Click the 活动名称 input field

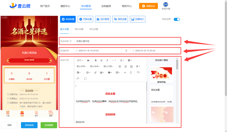point(126,41)
